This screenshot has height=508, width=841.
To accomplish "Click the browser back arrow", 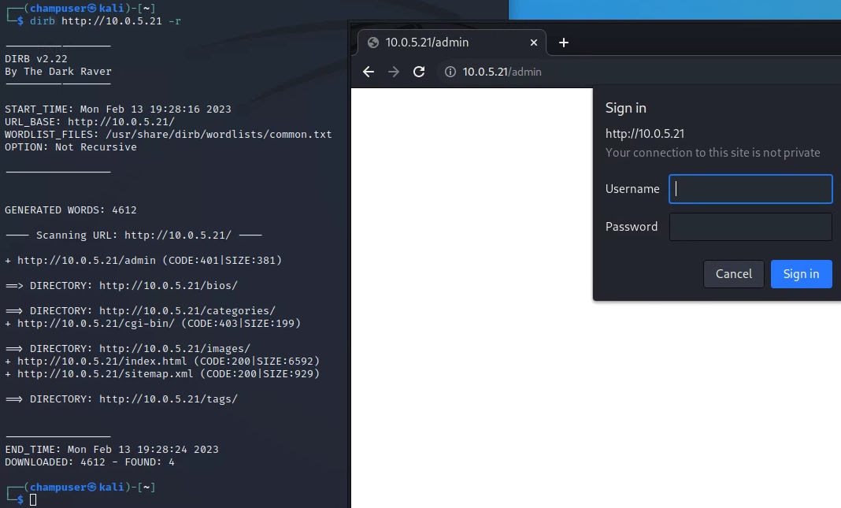I will [369, 72].
